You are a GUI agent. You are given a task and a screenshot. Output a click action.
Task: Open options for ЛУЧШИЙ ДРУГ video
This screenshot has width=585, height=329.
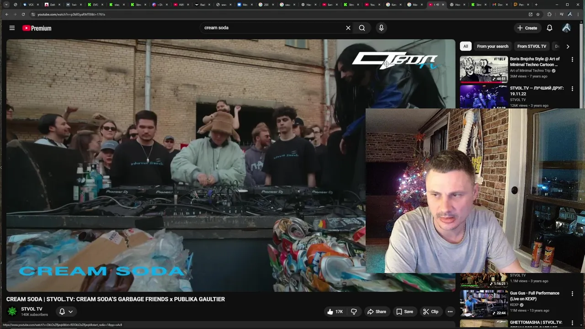[x=572, y=89]
